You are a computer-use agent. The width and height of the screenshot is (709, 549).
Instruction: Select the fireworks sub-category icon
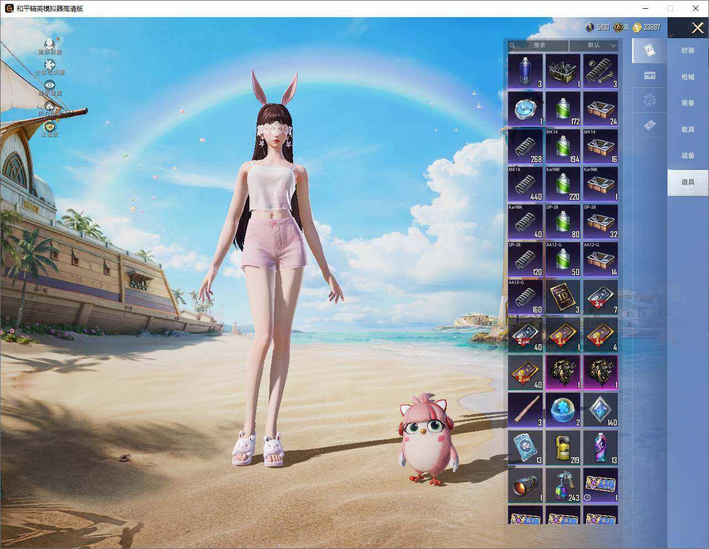[650, 100]
